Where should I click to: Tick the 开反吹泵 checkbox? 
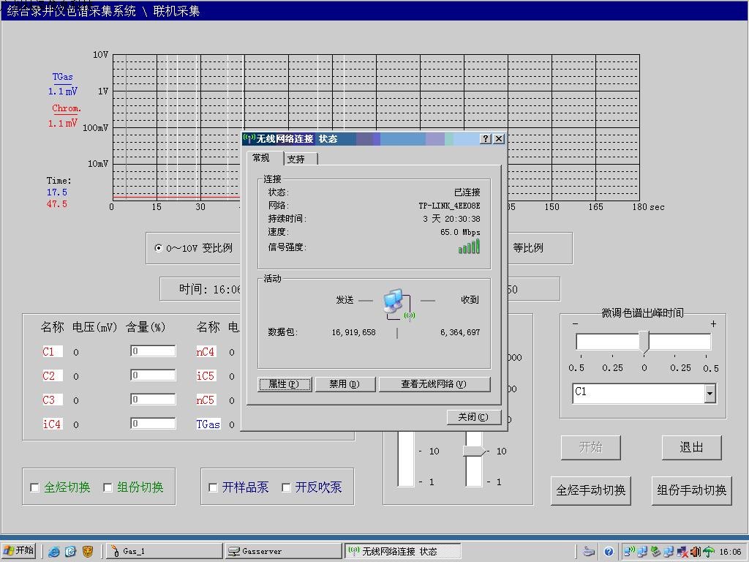pos(286,487)
